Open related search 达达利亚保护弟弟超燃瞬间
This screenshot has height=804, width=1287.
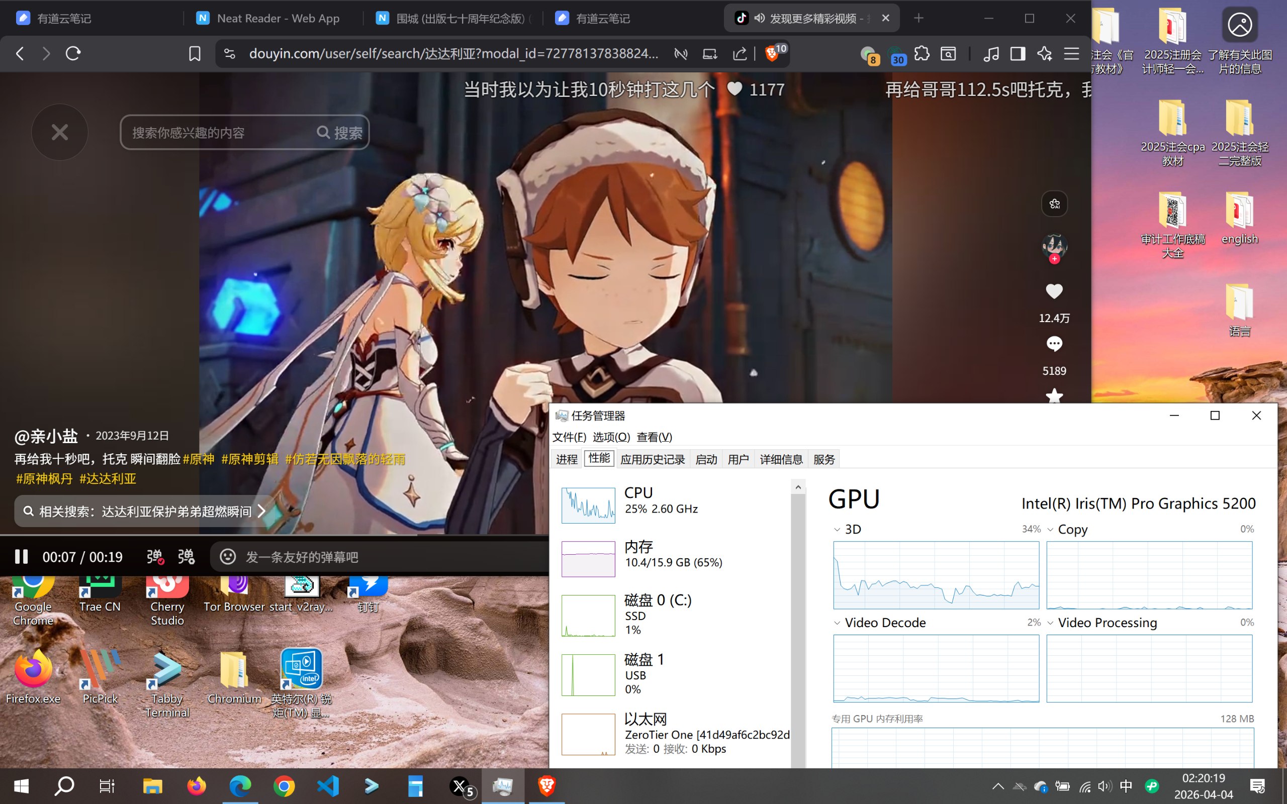145,512
